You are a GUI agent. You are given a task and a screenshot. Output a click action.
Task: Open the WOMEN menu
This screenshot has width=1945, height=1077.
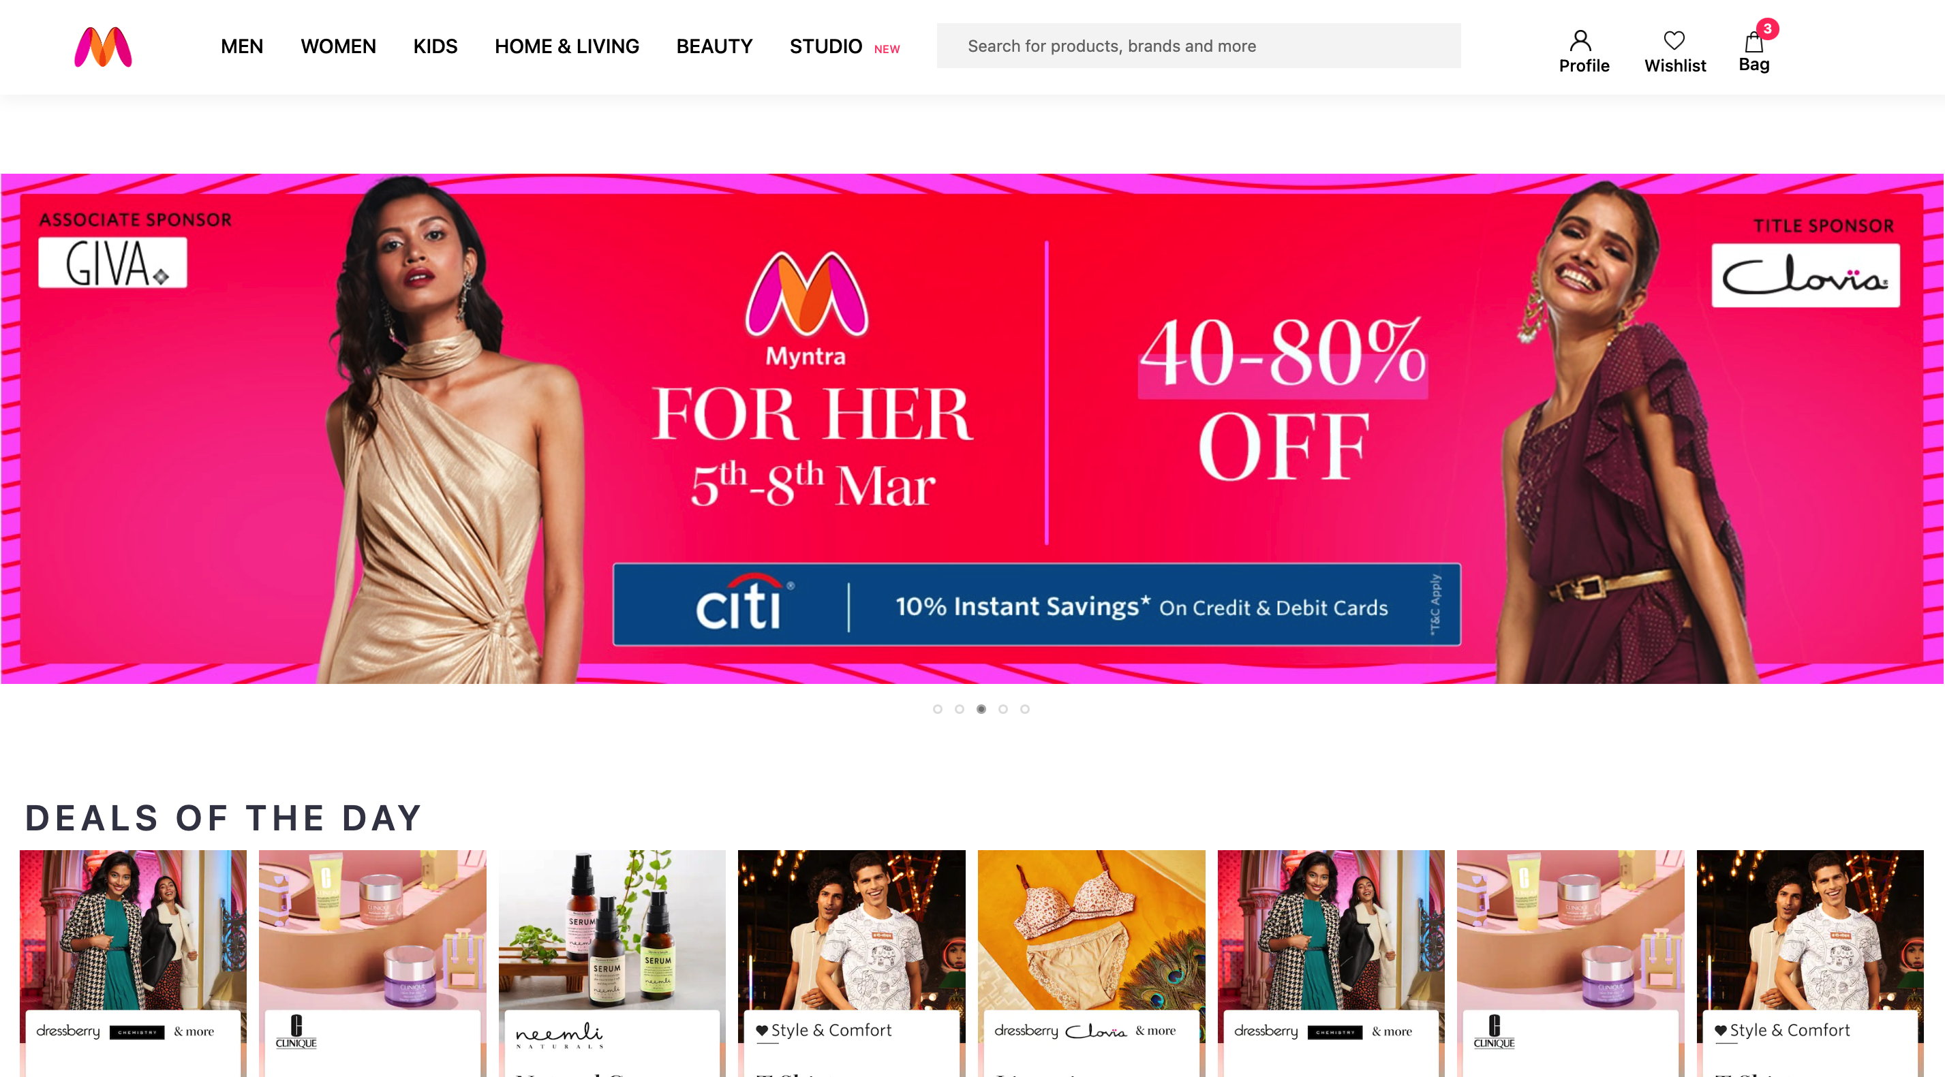click(x=338, y=47)
